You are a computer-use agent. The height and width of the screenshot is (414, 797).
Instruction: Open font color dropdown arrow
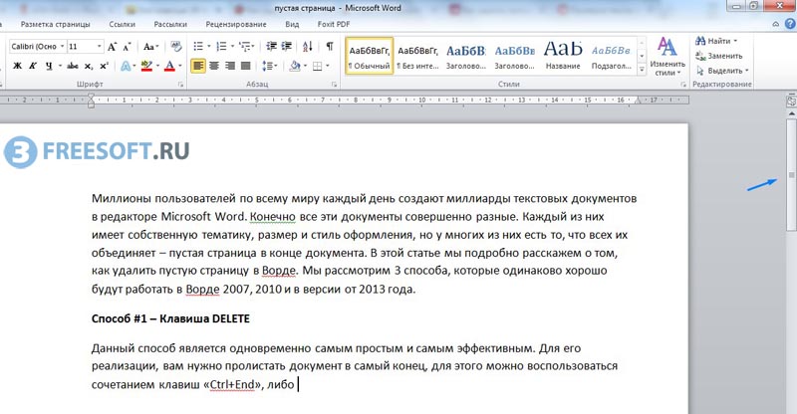click(180, 66)
